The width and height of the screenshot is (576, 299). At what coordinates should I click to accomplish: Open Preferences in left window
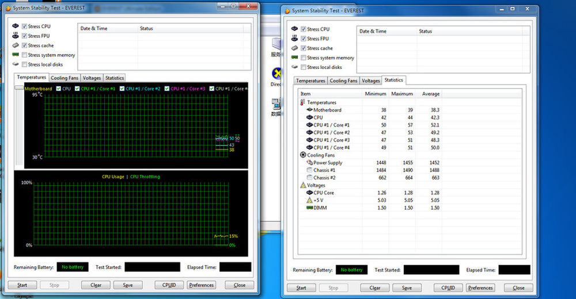pyautogui.click(x=201, y=285)
